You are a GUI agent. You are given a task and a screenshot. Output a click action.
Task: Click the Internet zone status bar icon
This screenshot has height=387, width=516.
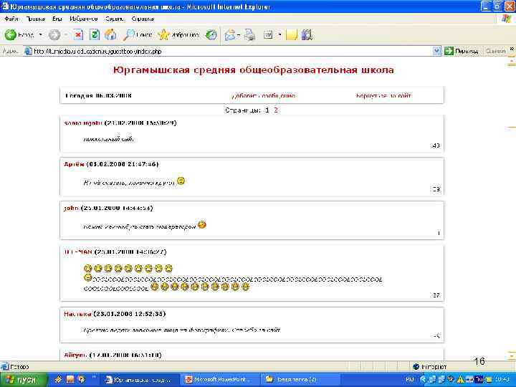coord(416,366)
